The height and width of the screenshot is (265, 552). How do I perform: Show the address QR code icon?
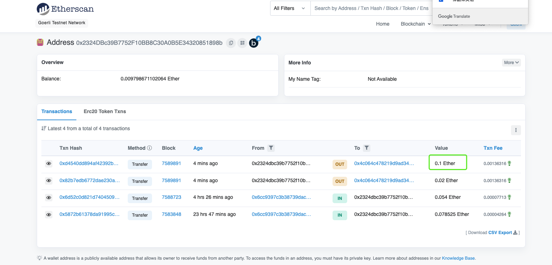242,43
